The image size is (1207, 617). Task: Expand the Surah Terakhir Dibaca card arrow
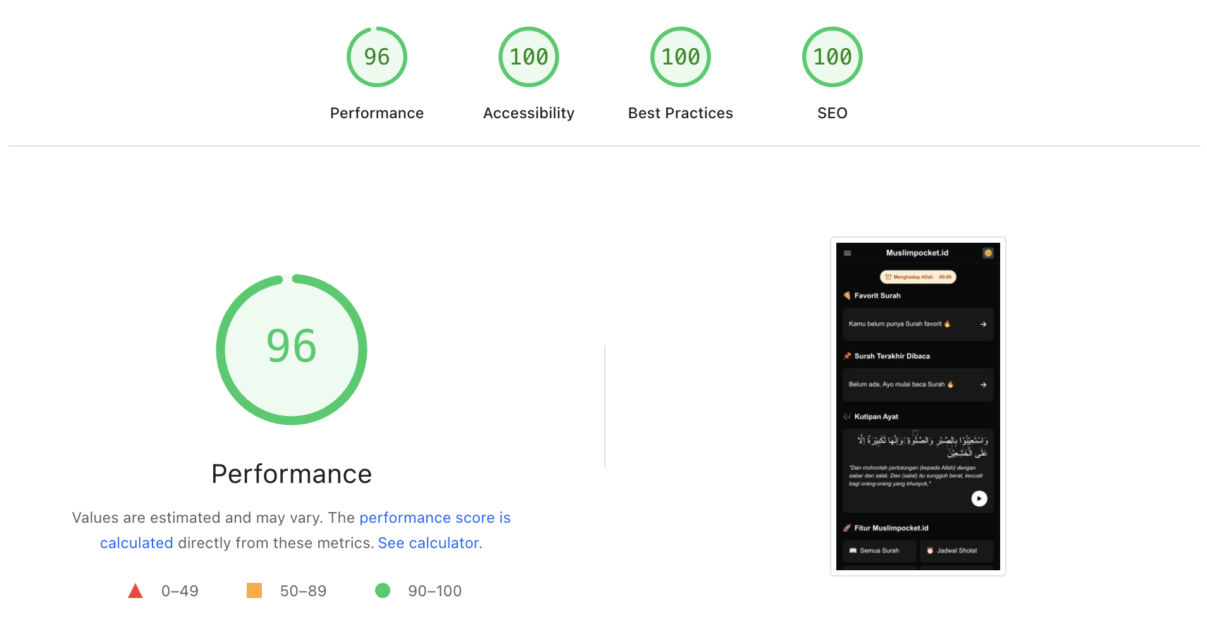(984, 384)
